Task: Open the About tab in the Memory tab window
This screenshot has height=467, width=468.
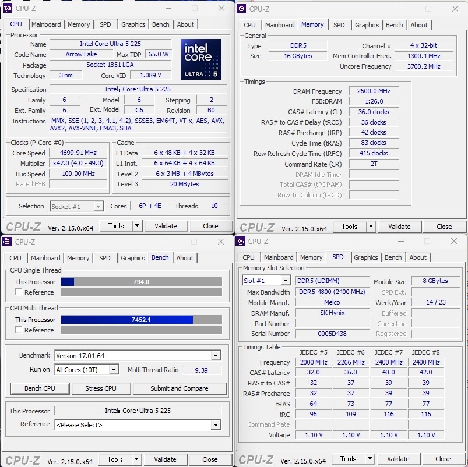Action: (x=419, y=25)
